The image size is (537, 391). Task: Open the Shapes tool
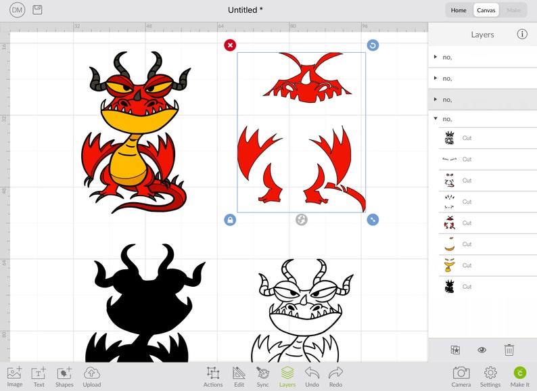point(64,377)
